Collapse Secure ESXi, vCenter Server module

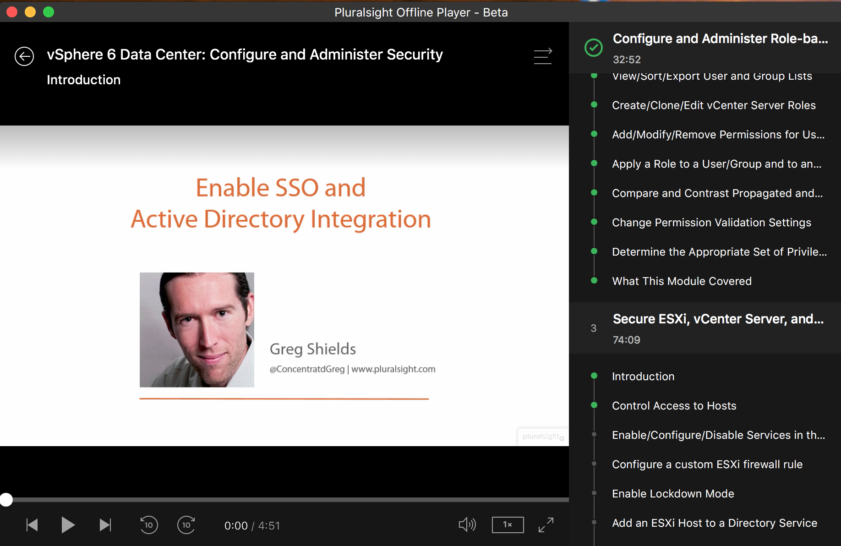pos(705,328)
